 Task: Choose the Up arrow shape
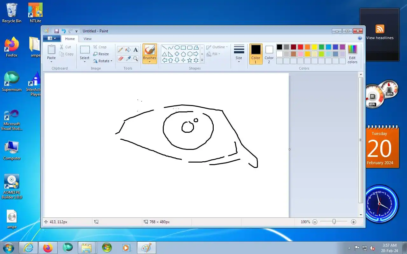171,60
